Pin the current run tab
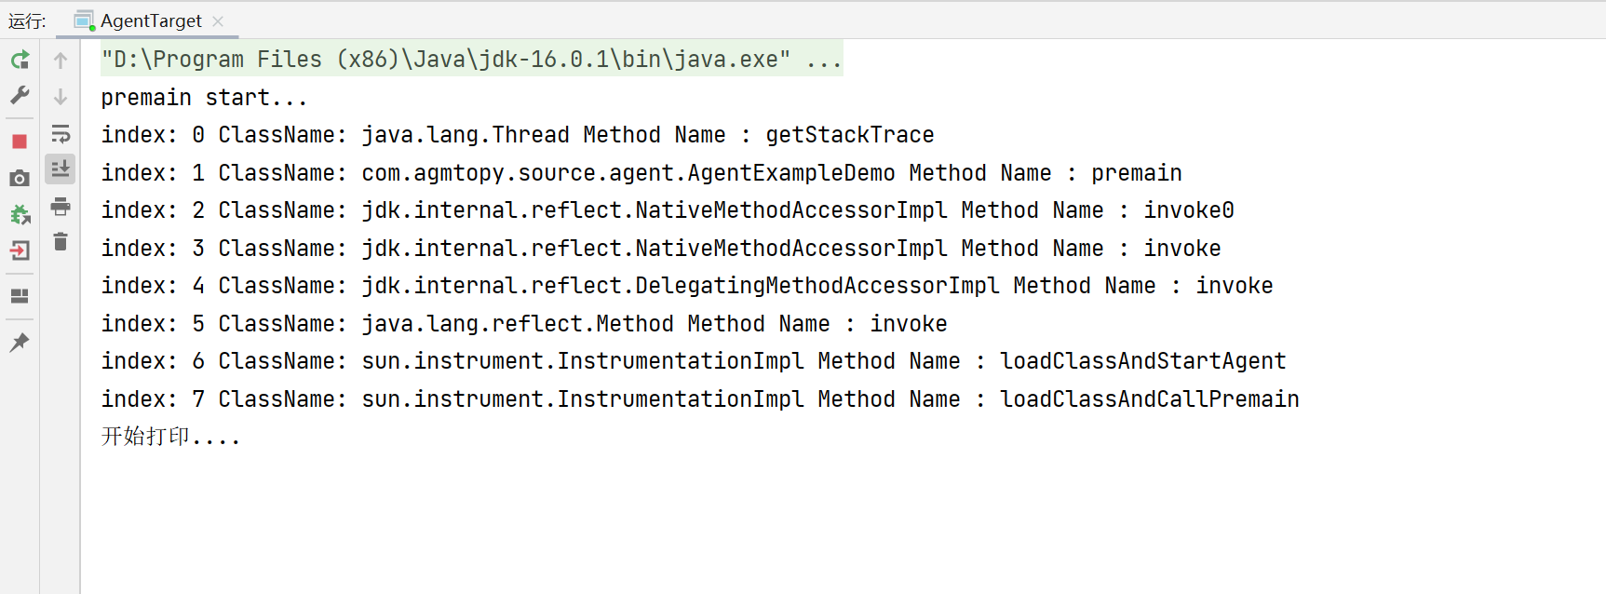This screenshot has width=1606, height=594. tap(20, 342)
